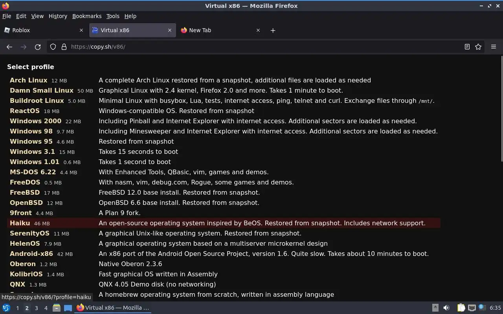Open the Buildroot Linux profile
The image size is (503, 314).
37,100
